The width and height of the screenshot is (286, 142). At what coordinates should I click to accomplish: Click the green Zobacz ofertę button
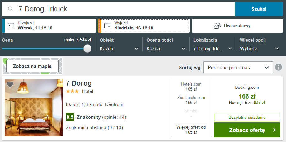point(247,130)
